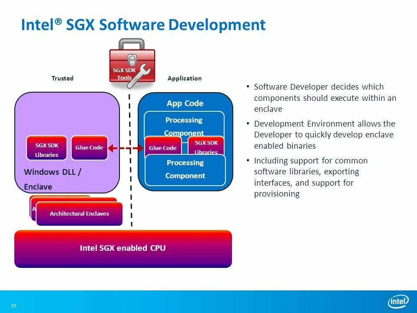Click the SGX SDK Tools toolbox icon
The image size is (417, 313).
click(x=132, y=63)
